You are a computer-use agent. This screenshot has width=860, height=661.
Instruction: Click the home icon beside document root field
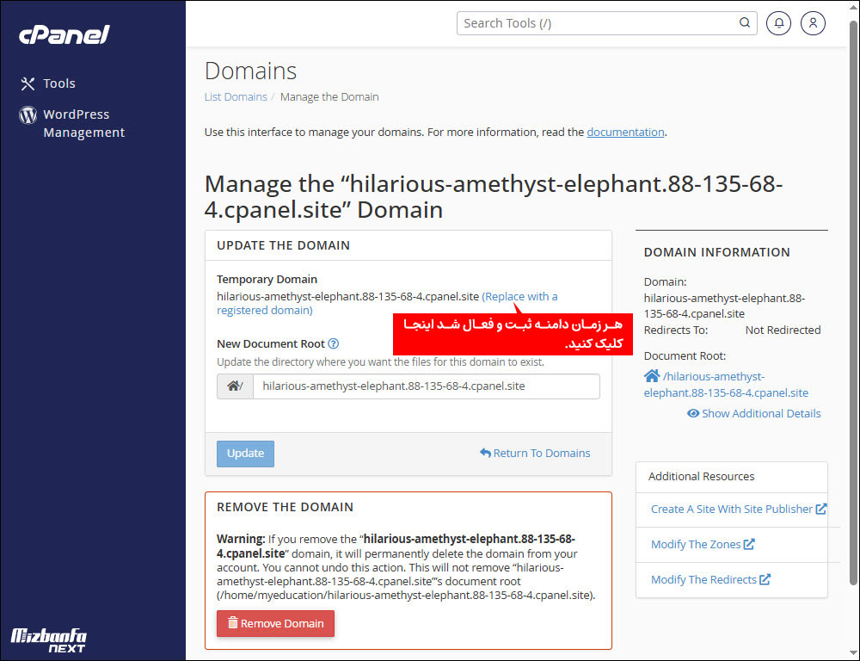click(x=235, y=386)
